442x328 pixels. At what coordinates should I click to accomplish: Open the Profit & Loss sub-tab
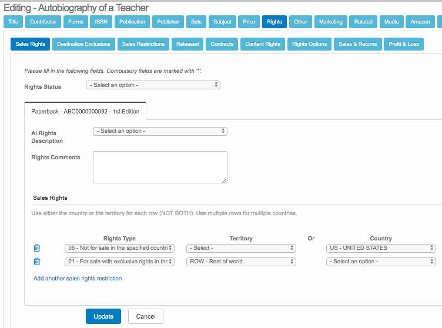[404, 44]
